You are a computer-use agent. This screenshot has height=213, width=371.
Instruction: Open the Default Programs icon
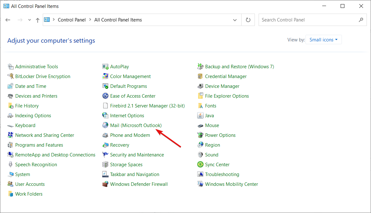pos(105,86)
